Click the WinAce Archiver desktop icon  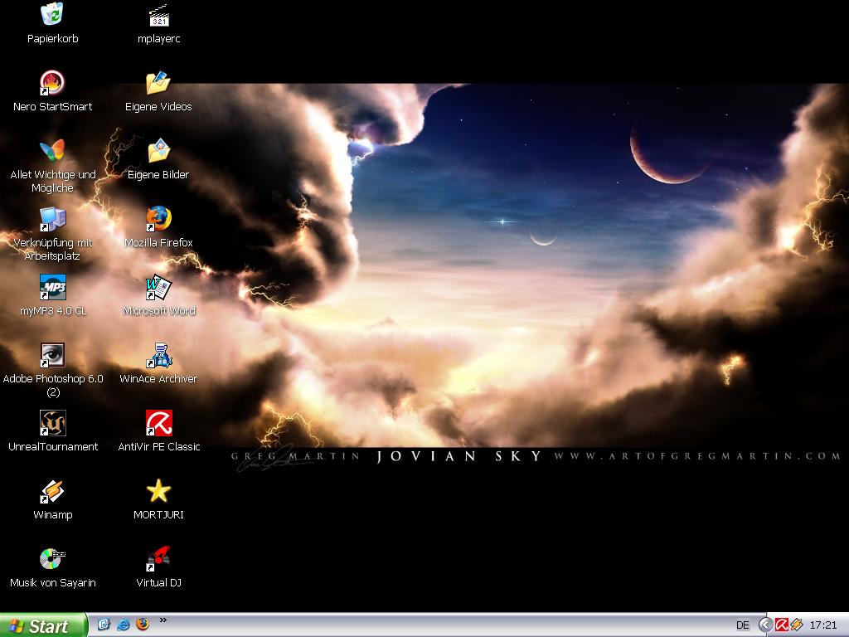pos(158,355)
